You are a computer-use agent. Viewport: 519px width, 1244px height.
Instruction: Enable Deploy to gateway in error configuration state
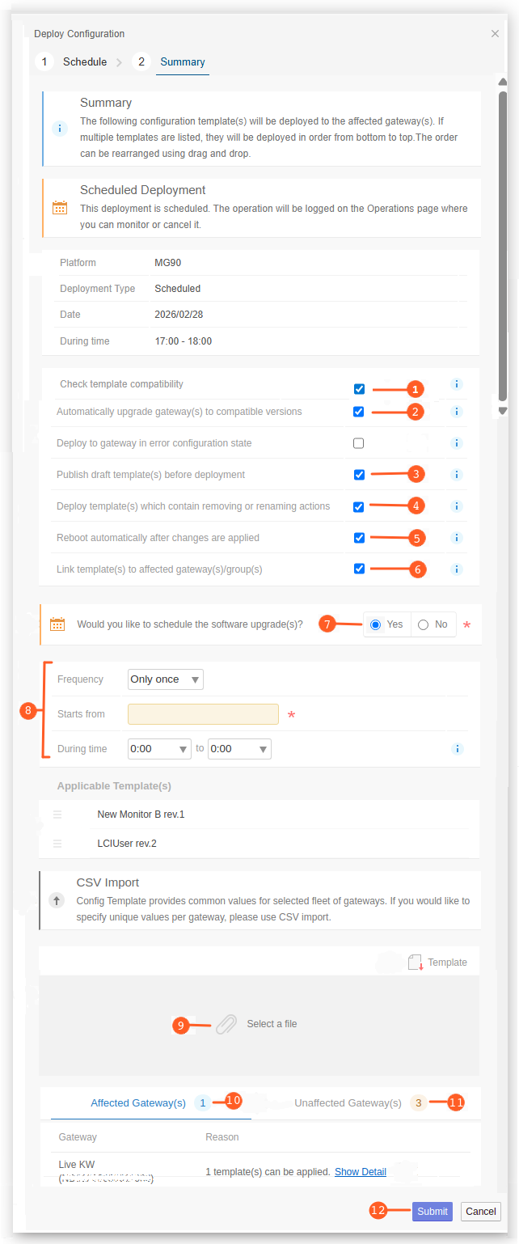pos(359,443)
